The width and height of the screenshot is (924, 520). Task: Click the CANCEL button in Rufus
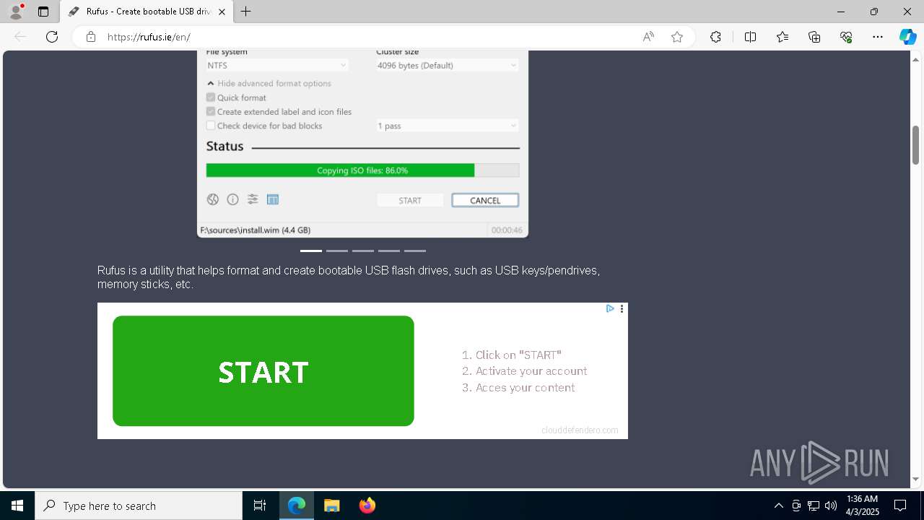[485, 201]
